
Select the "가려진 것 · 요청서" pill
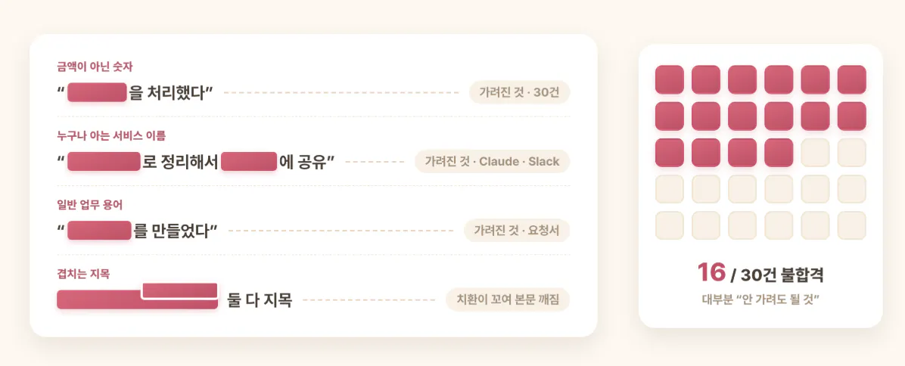point(517,231)
